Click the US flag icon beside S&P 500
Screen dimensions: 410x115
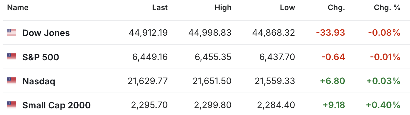click(x=11, y=57)
